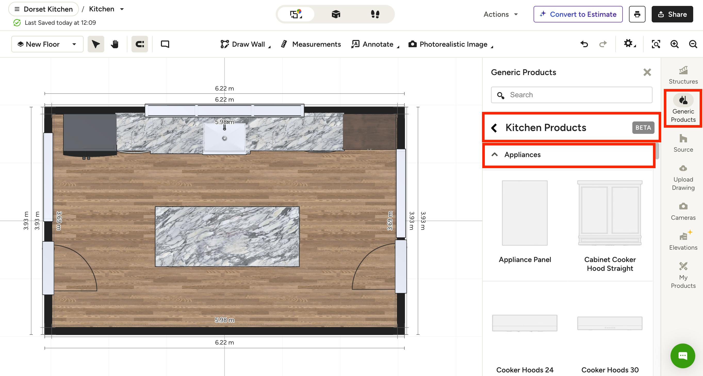Image resolution: width=703 pixels, height=376 pixels.
Task: Open the New Floor dropdown
Action: coord(47,44)
